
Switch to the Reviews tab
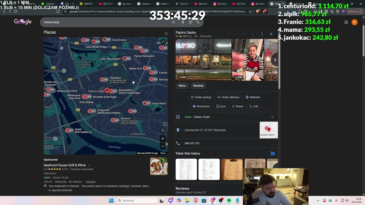tap(198, 86)
